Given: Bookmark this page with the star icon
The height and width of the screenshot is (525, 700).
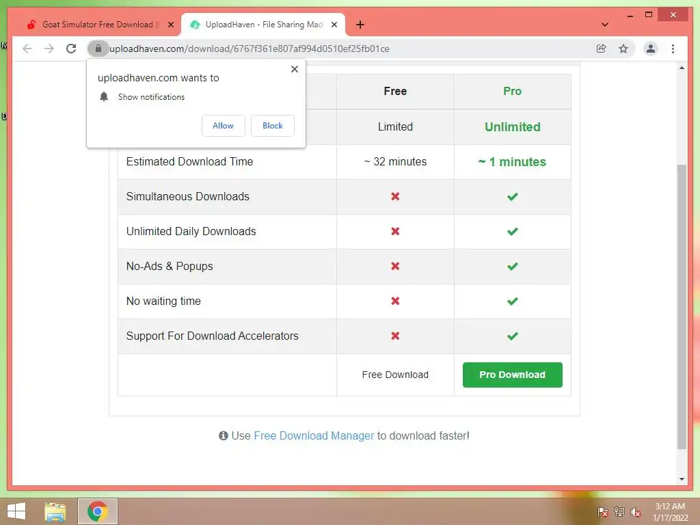Looking at the screenshot, I should coord(623,49).
